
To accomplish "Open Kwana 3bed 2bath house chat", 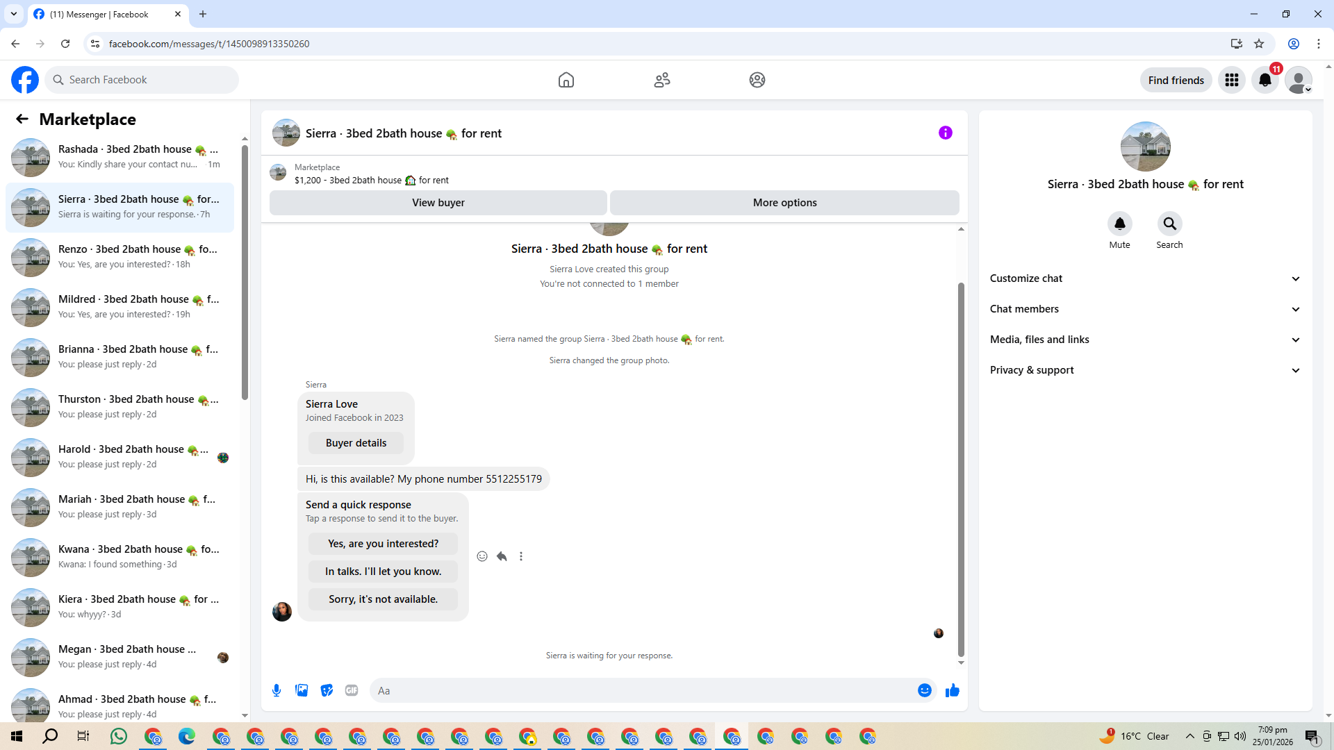I will [120, 557].
